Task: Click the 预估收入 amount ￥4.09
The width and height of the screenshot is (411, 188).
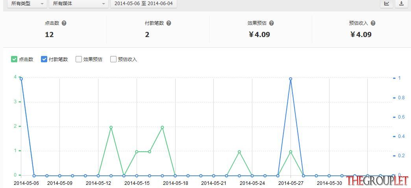Action: (x=361, y=35)
